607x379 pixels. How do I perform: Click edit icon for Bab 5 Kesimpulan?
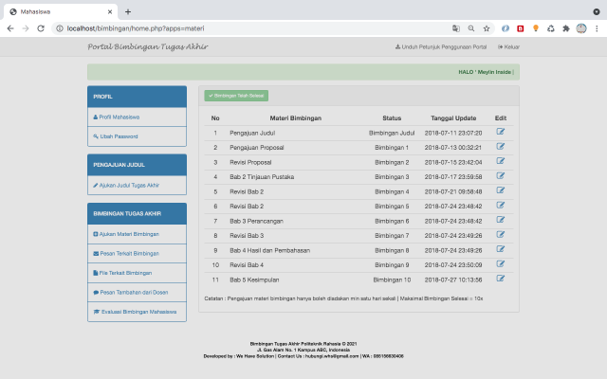click(501, 279)
